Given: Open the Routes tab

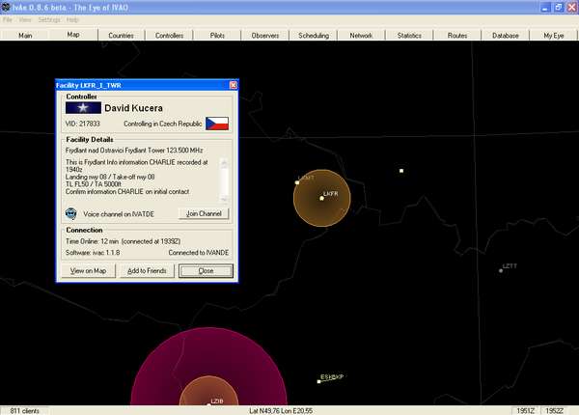Looking at the screenshot, I should 457,36.
